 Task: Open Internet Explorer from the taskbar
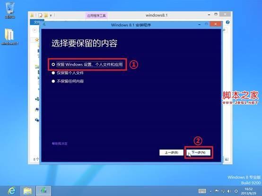(11, 191)
